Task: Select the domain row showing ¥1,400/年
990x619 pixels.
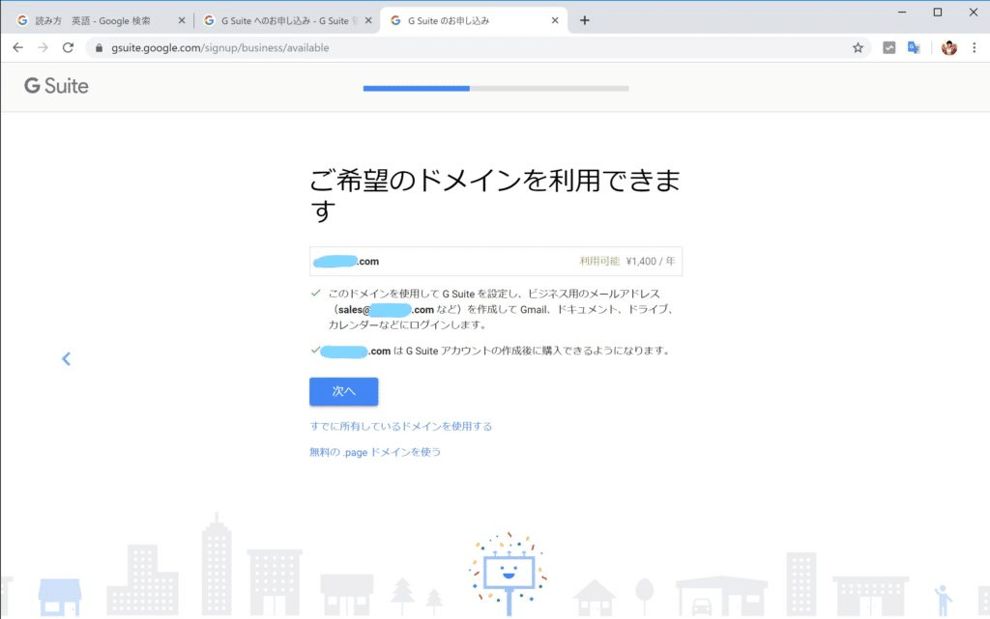Action: tap(495, 260)
